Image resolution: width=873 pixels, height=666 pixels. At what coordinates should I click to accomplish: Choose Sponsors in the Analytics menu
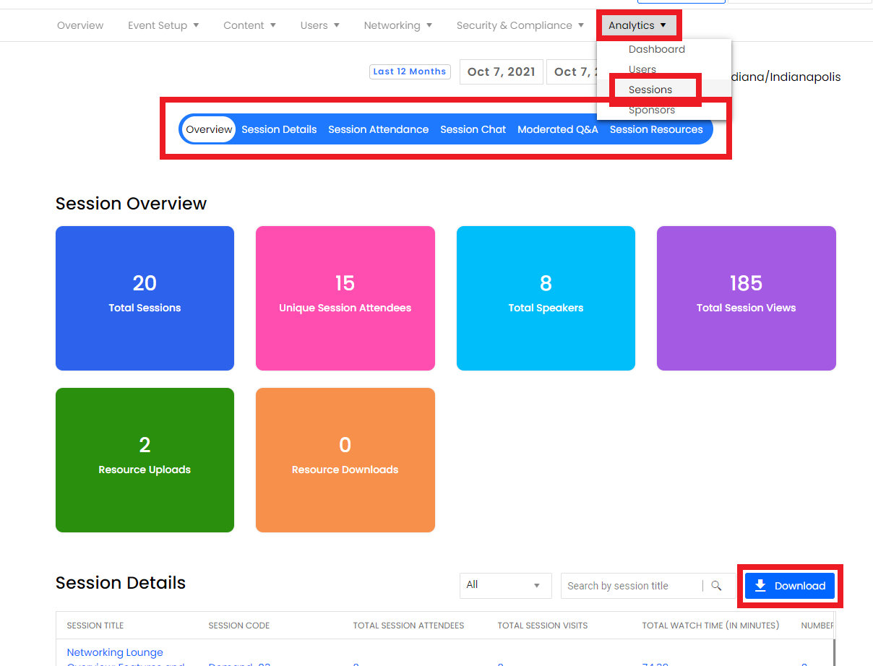(652, 110)
